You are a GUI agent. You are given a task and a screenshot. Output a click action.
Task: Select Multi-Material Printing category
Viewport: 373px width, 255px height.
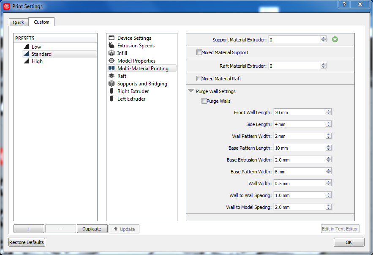coord(142,69)
